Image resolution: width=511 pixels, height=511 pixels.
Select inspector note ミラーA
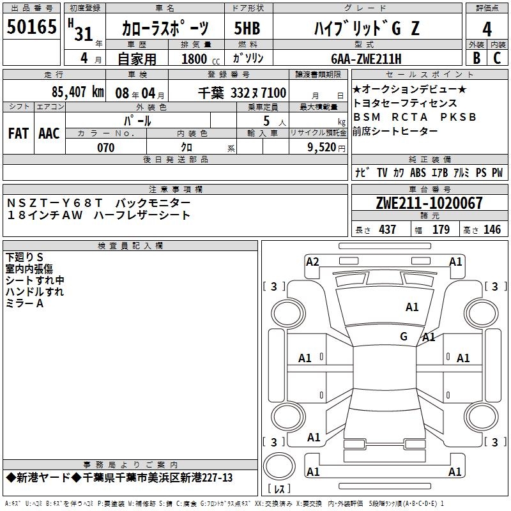coord(24,303)
